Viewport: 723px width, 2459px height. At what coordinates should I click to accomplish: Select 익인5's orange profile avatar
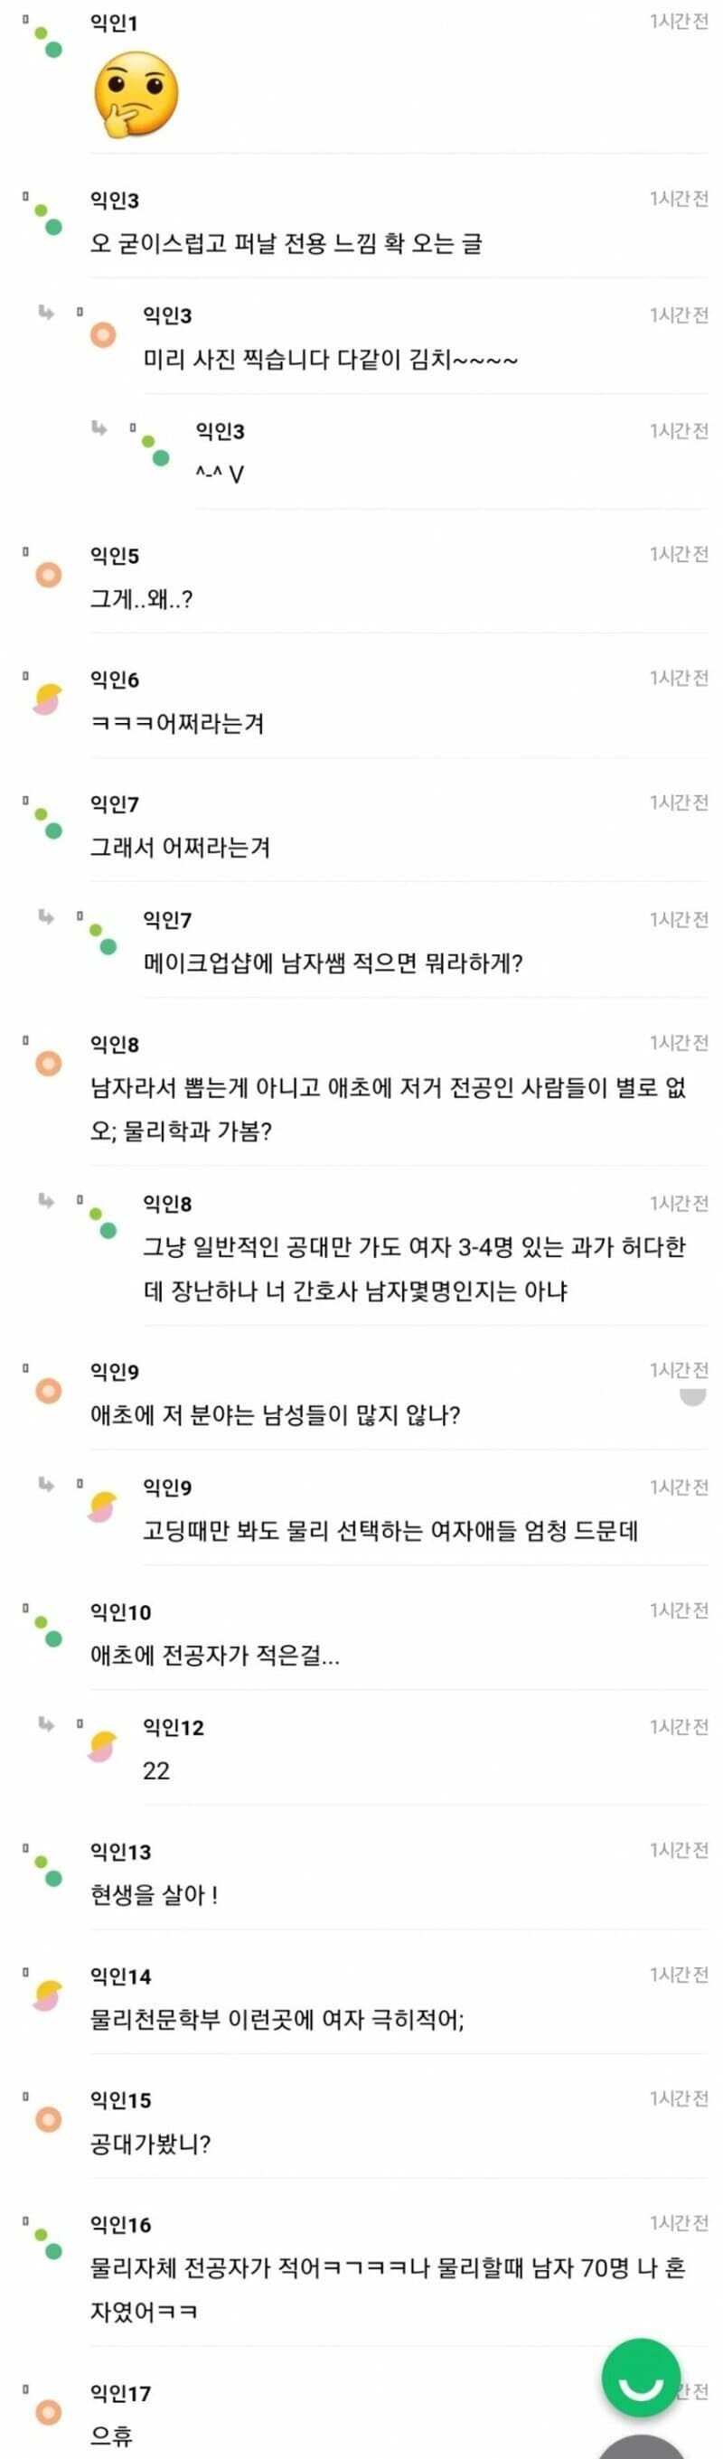point(46,573)
